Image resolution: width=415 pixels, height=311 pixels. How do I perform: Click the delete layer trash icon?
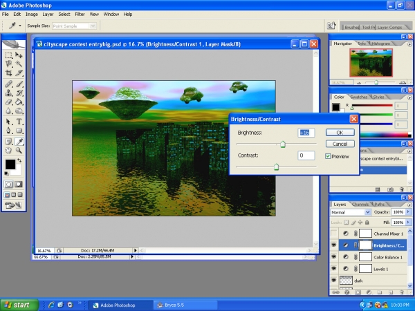401,292
